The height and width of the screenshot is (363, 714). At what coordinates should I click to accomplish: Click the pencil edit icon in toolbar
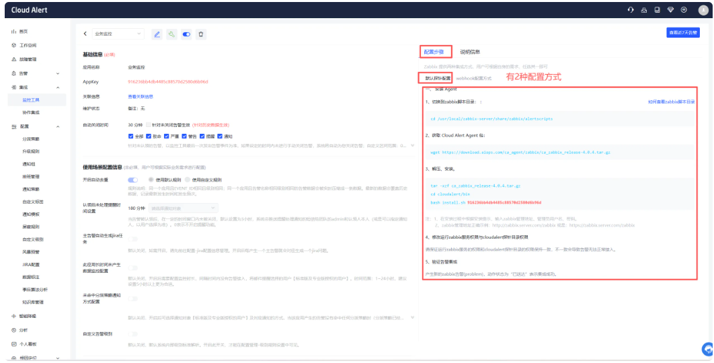click(x=157, y=34)
